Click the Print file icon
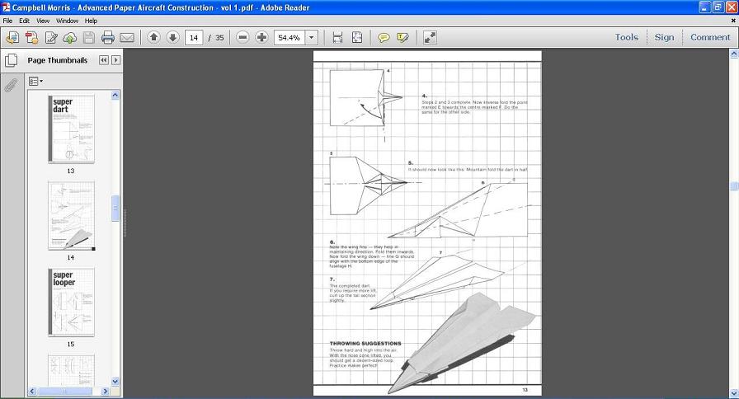 (107, 37)
